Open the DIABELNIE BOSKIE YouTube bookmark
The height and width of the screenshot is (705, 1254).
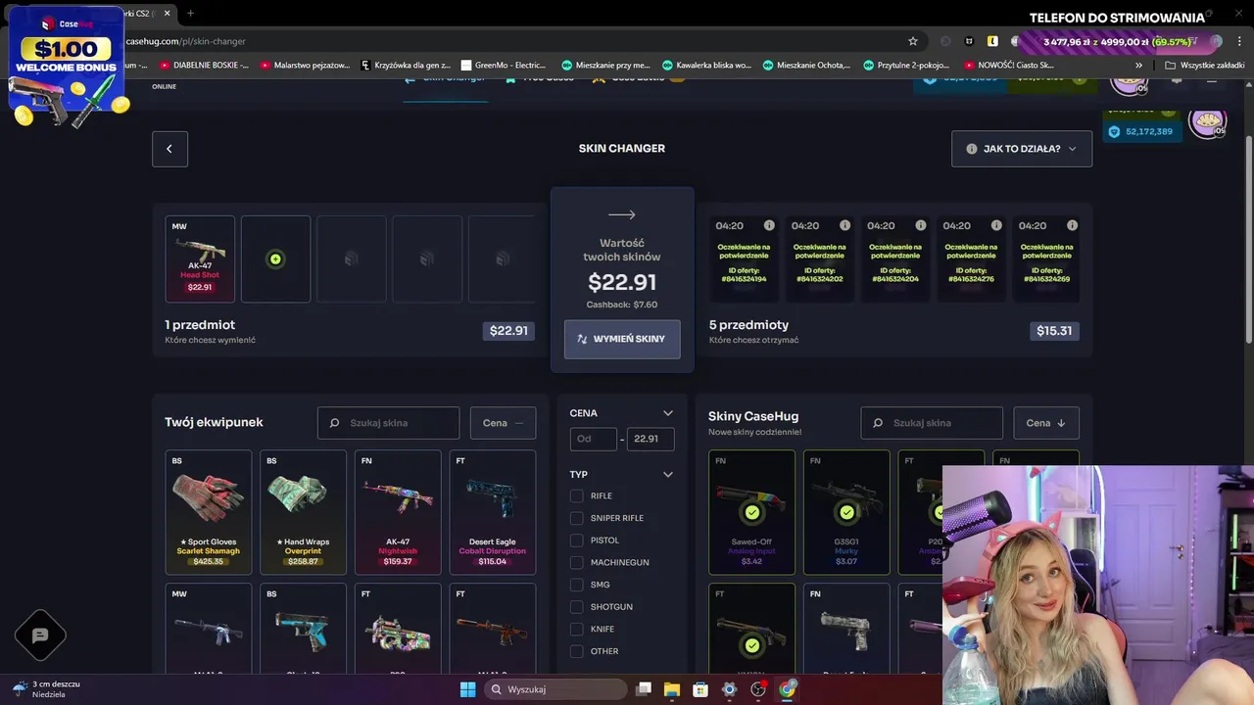pos(206,66)
